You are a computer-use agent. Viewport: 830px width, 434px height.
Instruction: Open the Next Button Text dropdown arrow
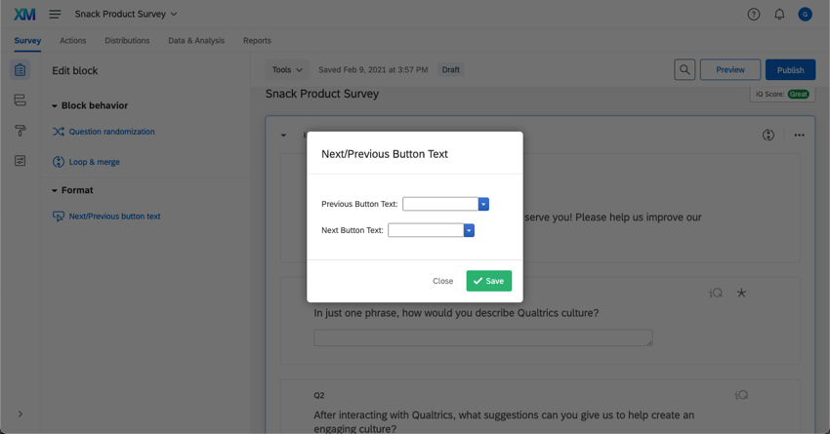[x=469, y=230]
